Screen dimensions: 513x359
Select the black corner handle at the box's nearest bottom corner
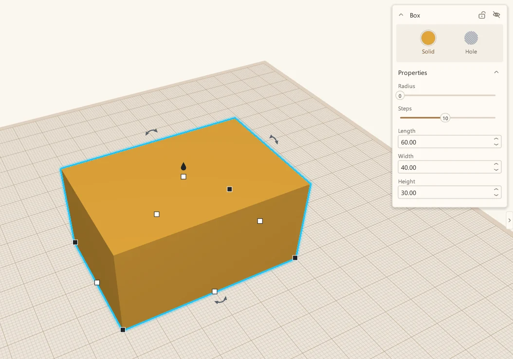coord(123,330)
